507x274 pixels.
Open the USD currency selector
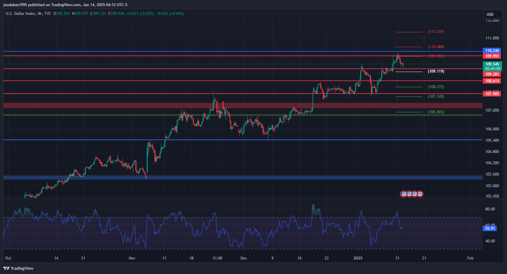pyautogui.click(x=490, y=14)
